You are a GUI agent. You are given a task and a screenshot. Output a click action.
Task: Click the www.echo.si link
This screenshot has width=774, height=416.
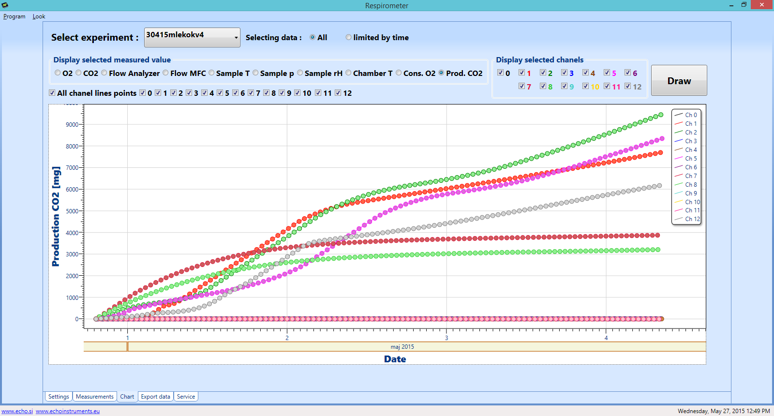17,411
